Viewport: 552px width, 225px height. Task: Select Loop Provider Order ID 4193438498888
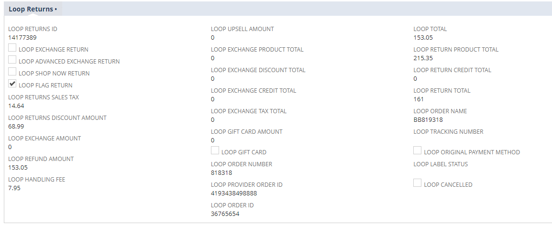[x=233, y=193]
